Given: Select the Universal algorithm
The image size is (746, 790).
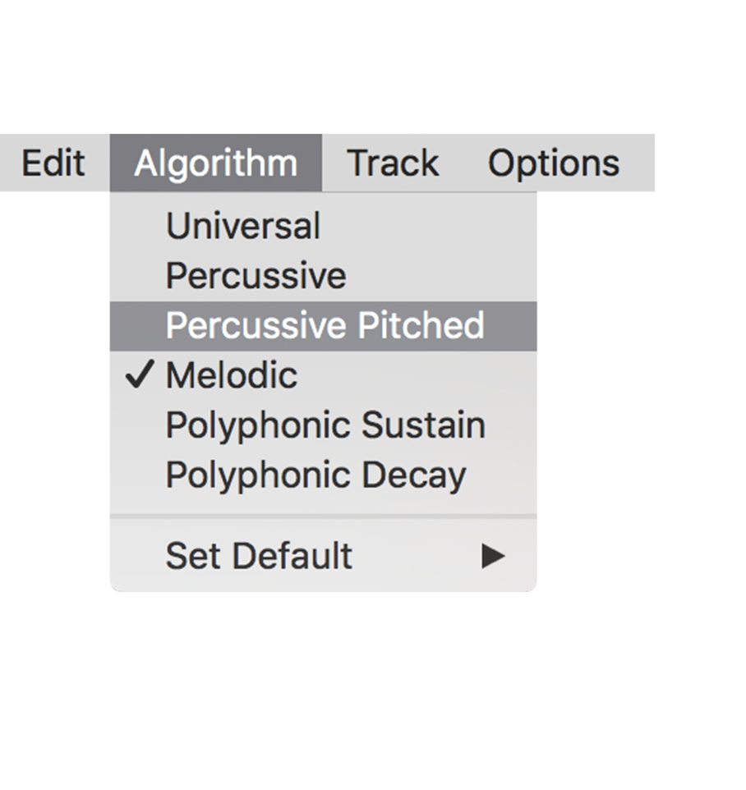Looking at the screenshot, I should 242,227.
